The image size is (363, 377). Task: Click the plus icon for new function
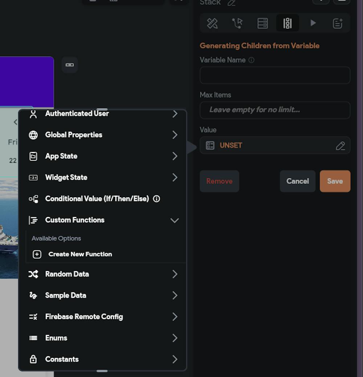click(37, 254)
